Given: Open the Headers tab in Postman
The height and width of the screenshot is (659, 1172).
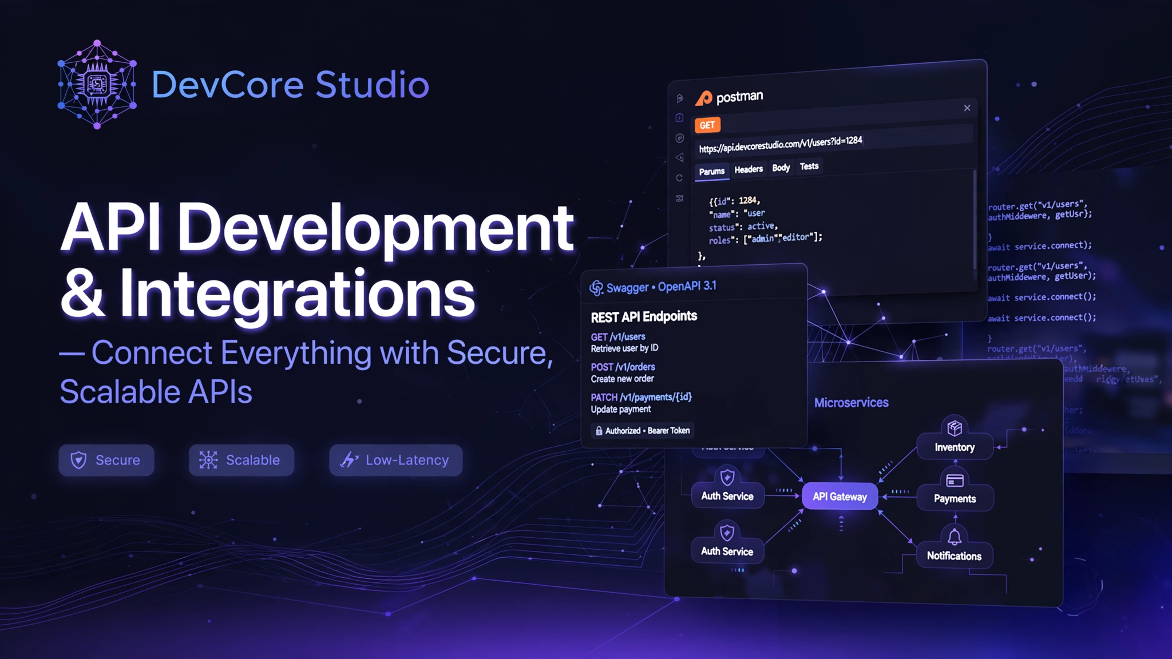Looking at the screenshot, I should tap(749, 169).
